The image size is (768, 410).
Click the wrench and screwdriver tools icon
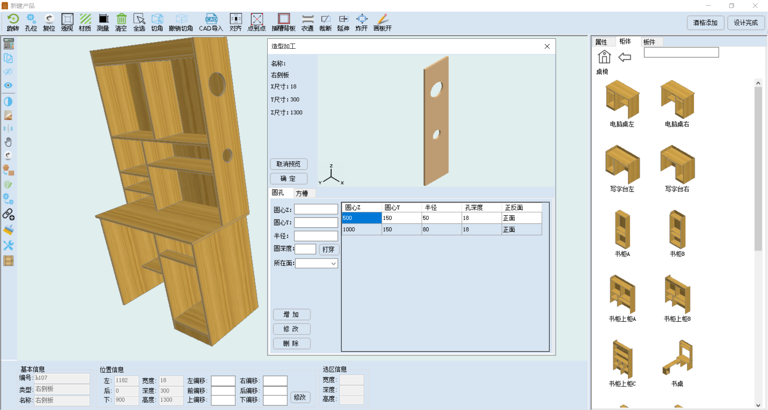click(x=8, y=245)
